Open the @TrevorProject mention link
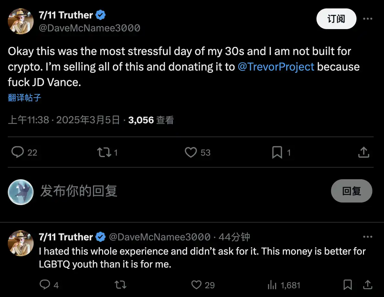384x297 pixels. 276,67
